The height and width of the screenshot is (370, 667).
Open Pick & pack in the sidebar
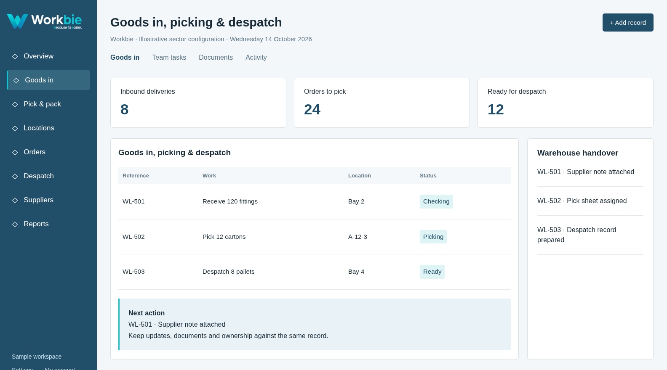48,104
